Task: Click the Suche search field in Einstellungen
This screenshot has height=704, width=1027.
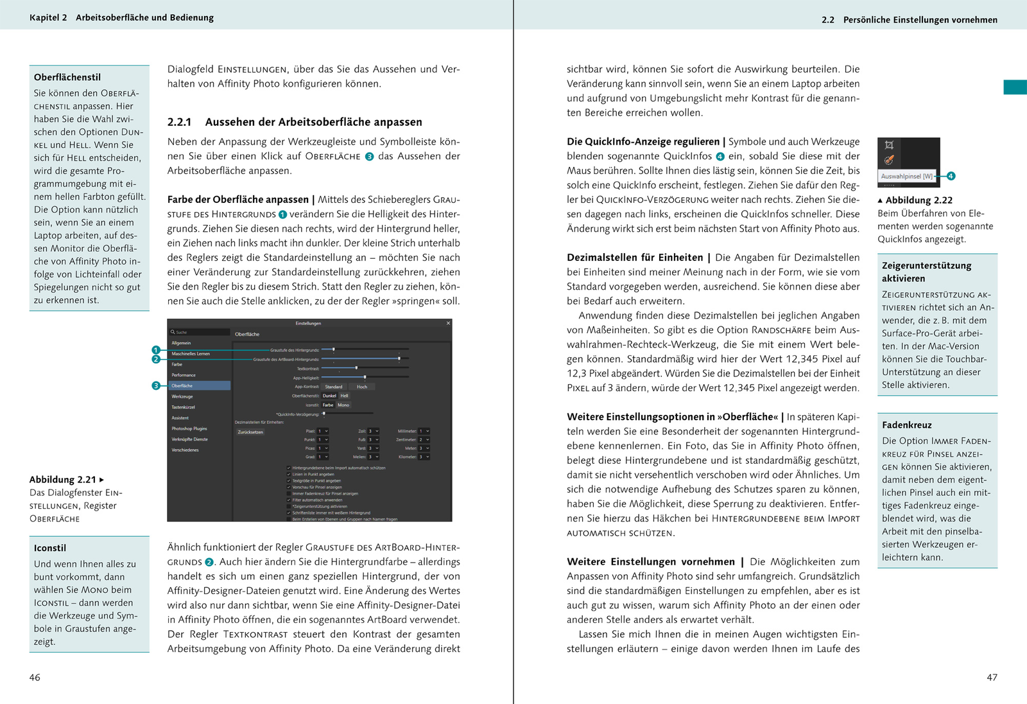Action: (x=200, y=332)
